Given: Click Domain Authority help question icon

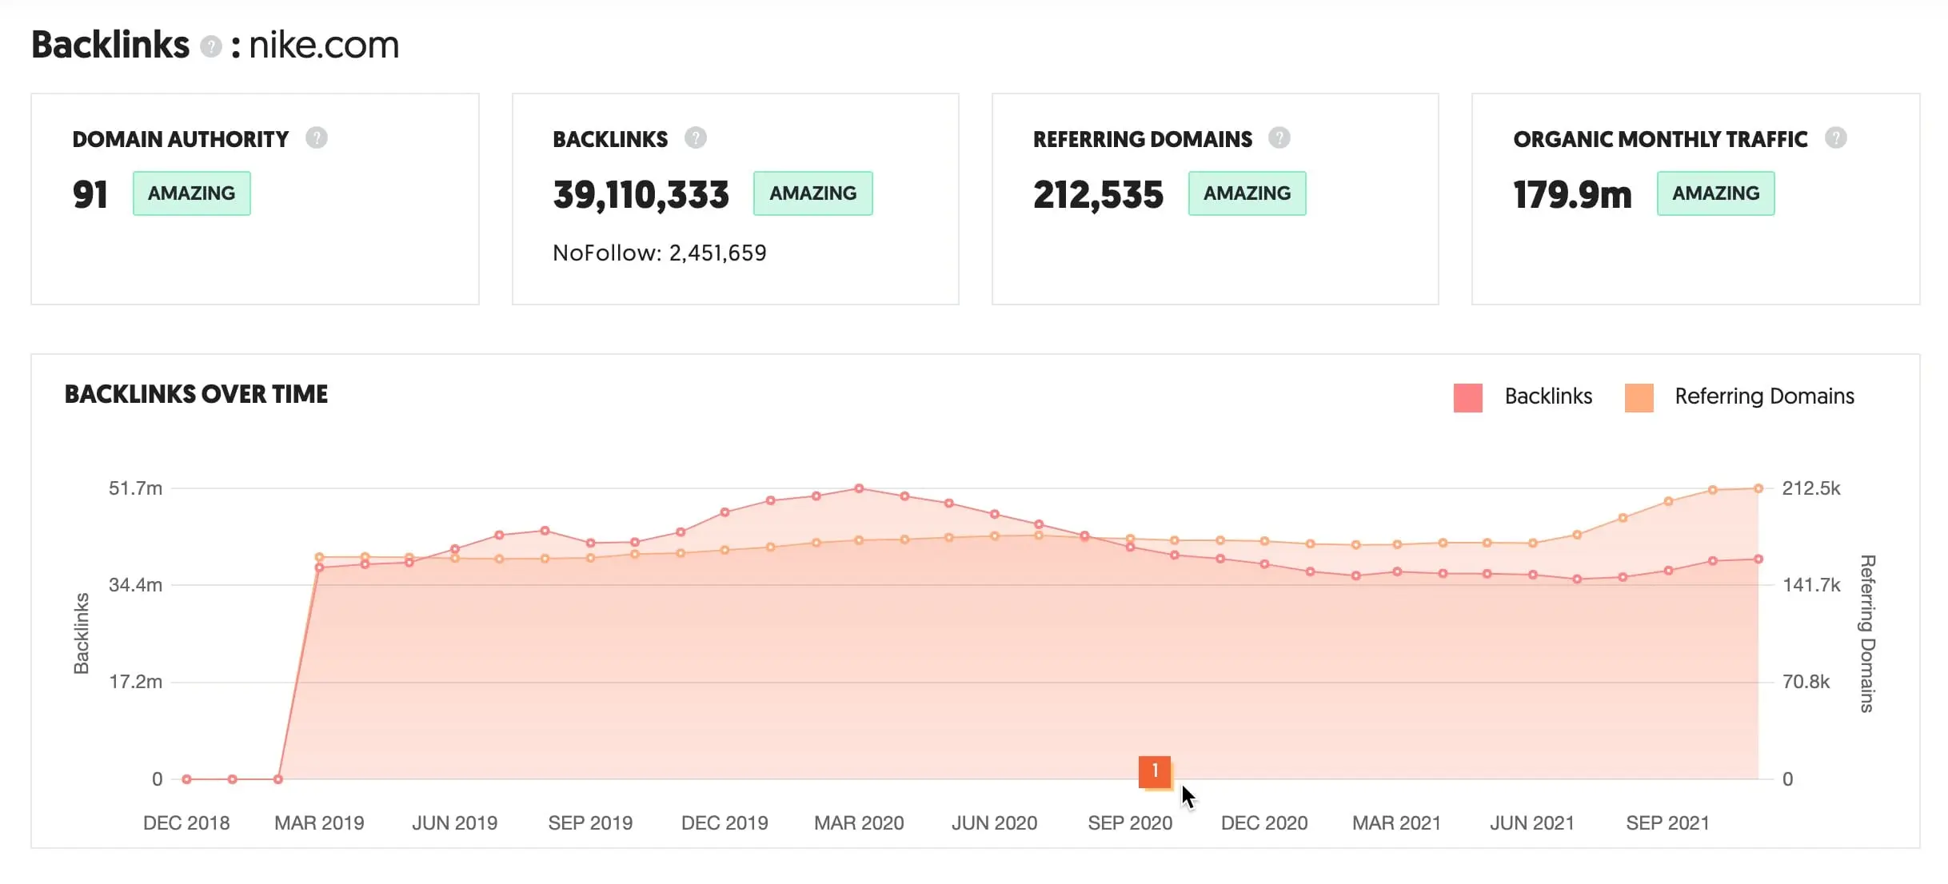Looking at the screenshot, I should (x=317, y=138).
